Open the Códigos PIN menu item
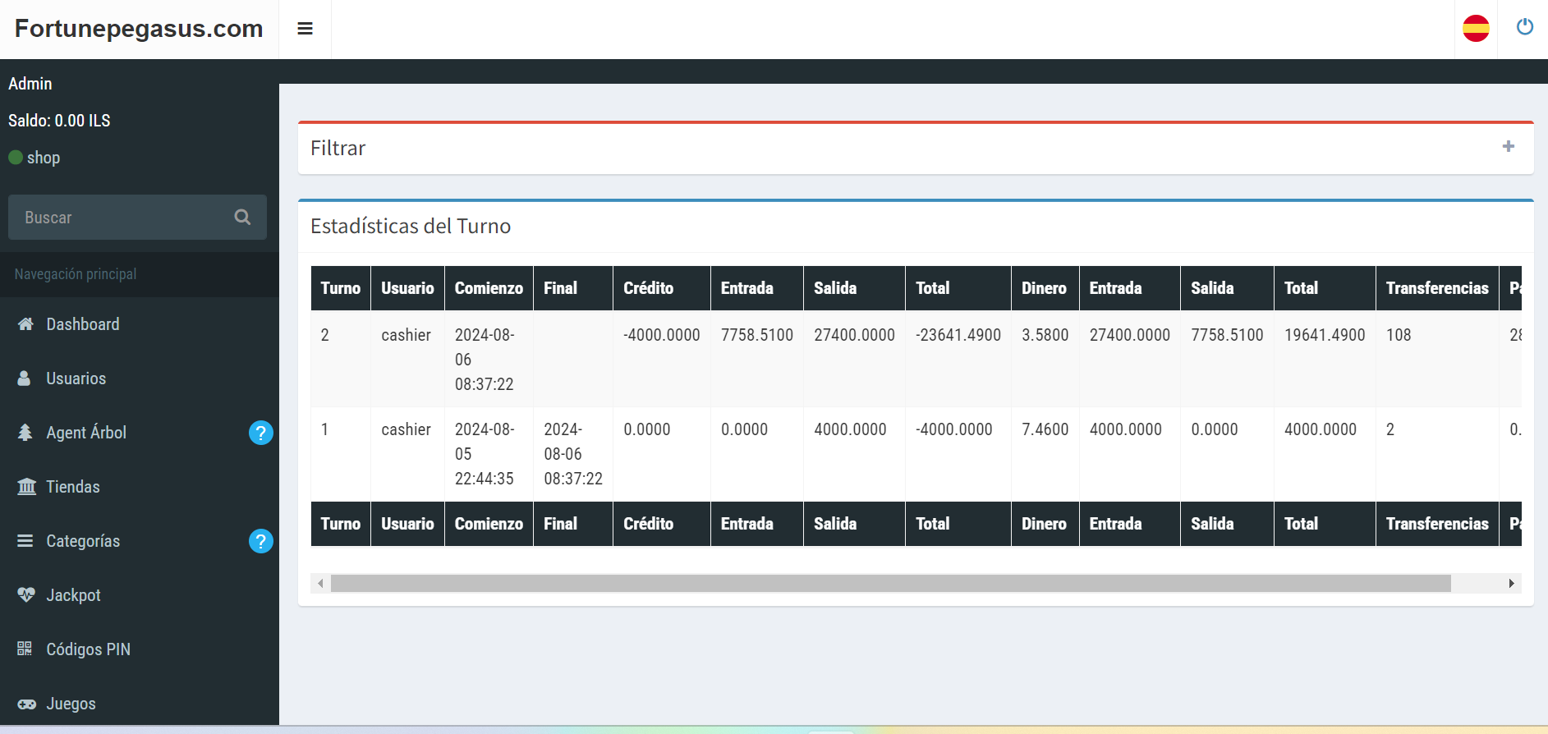 pos(140,649)
